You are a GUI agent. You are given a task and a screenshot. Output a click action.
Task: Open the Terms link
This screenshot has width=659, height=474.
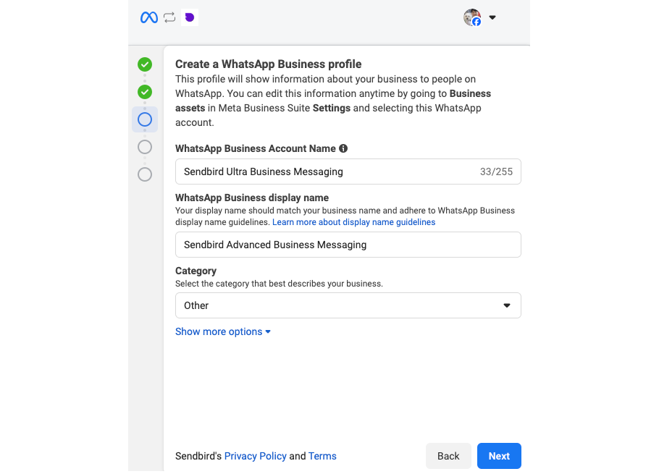click(322, 456)
